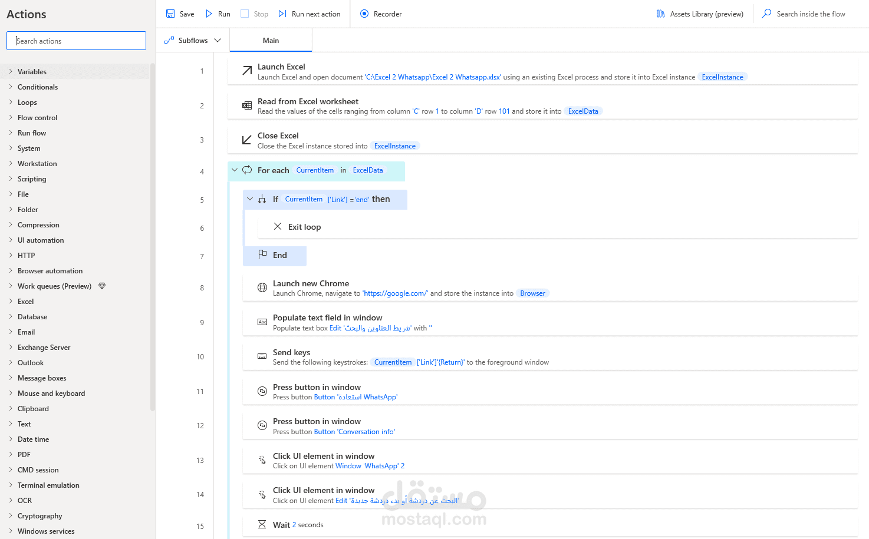Open Assets Library (preview) label

707,14
